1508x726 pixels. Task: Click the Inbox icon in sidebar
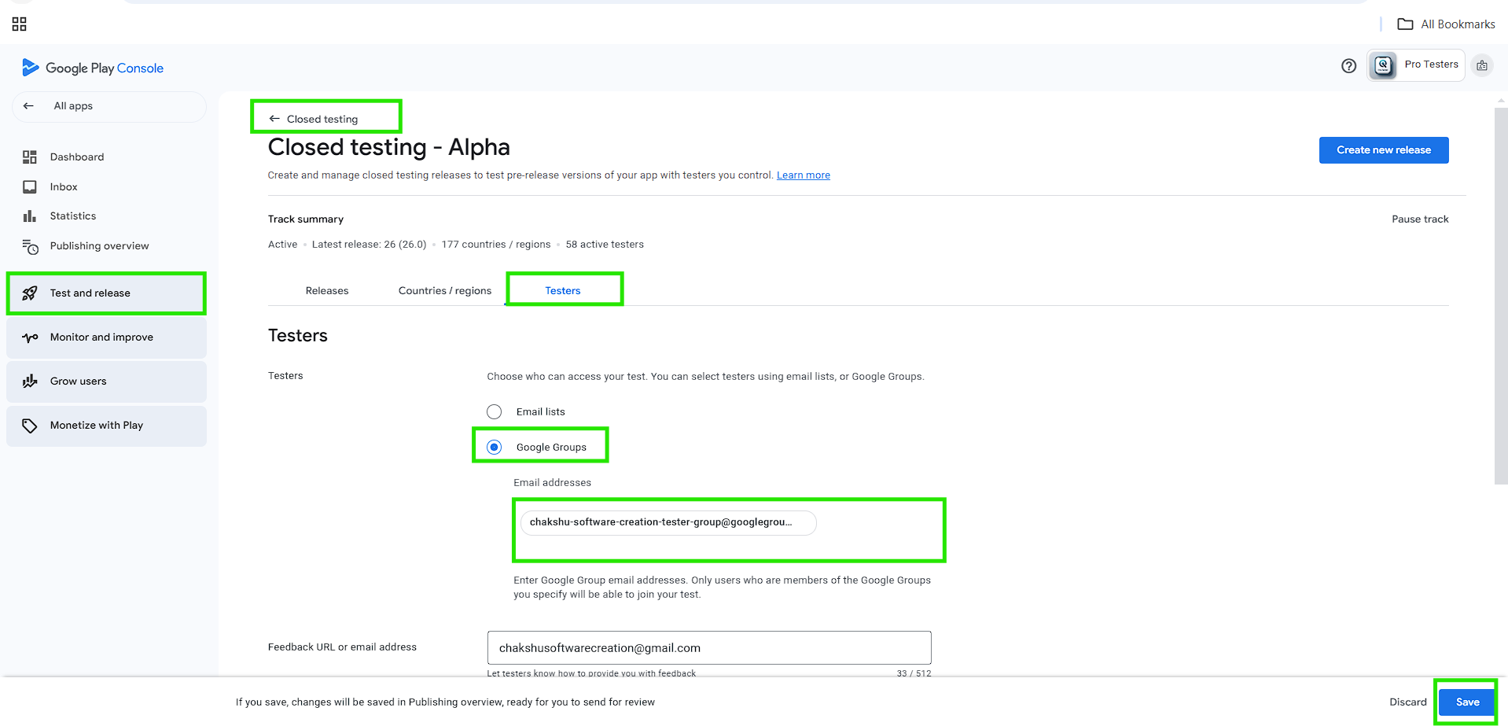coord(30,187)
